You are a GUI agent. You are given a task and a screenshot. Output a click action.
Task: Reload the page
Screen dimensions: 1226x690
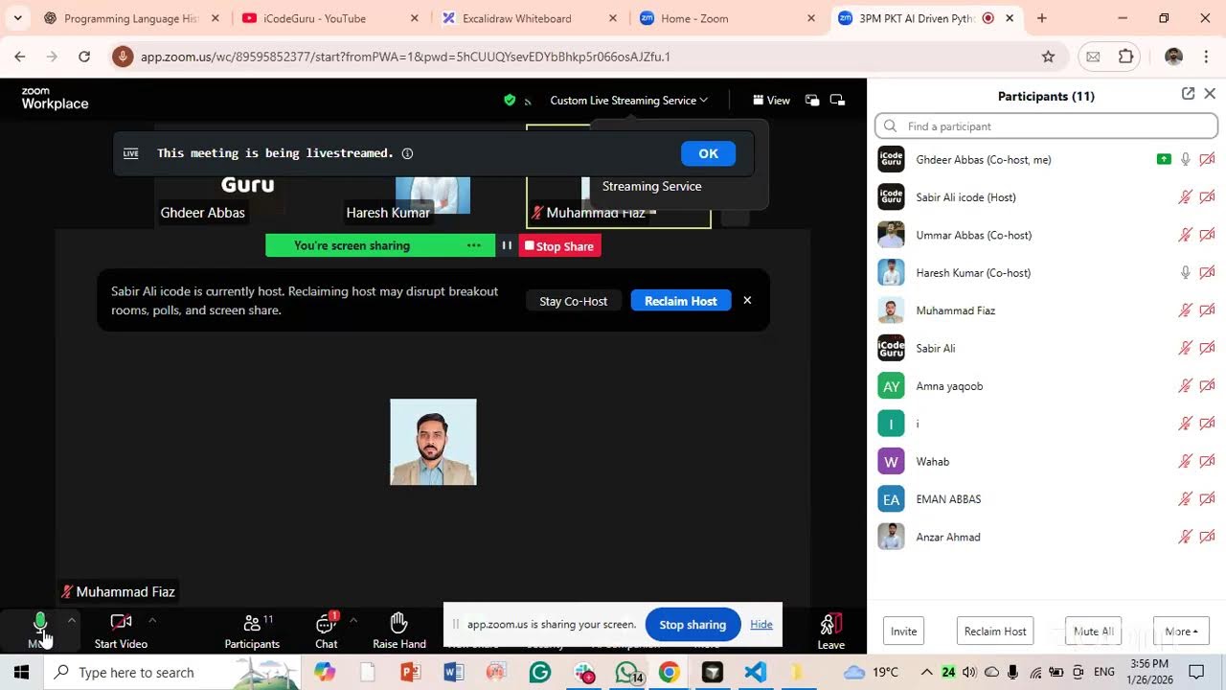click(x=84, y=57)
